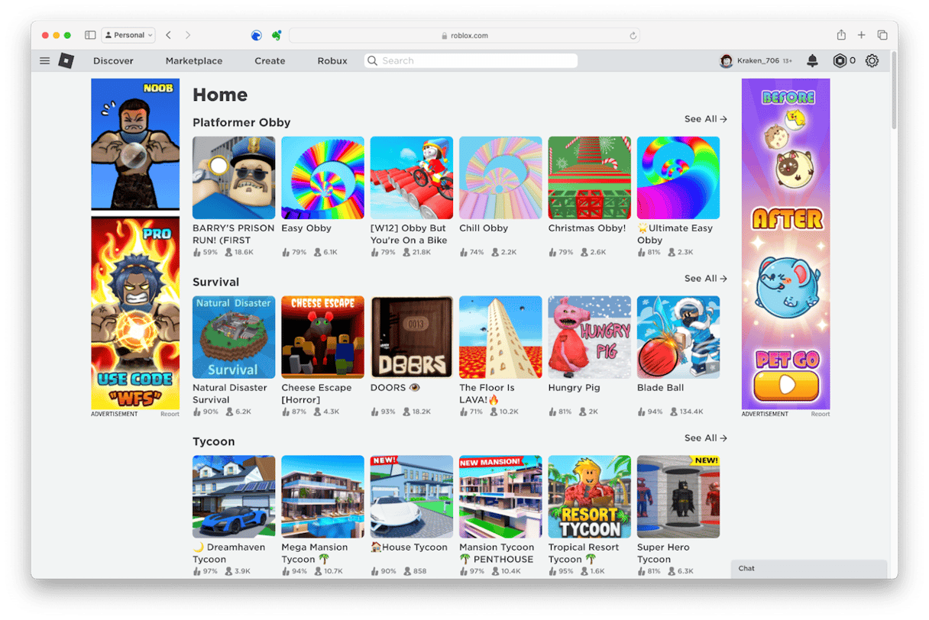Open Cheese Escape Horror thumbnail

point(322,337)
